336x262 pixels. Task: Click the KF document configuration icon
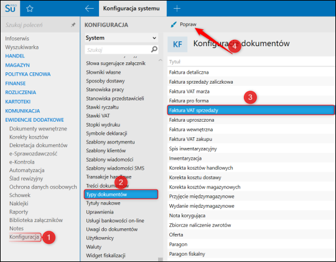point(177,44)
